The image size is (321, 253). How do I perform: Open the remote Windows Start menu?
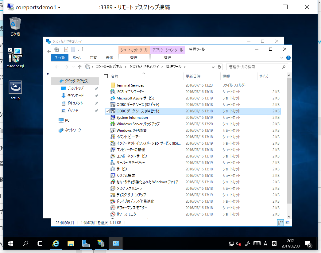point(11,243)
